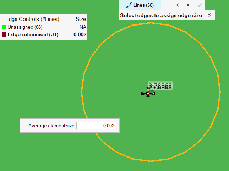Click the constraint triad icon at circle center

pos(148,93)
